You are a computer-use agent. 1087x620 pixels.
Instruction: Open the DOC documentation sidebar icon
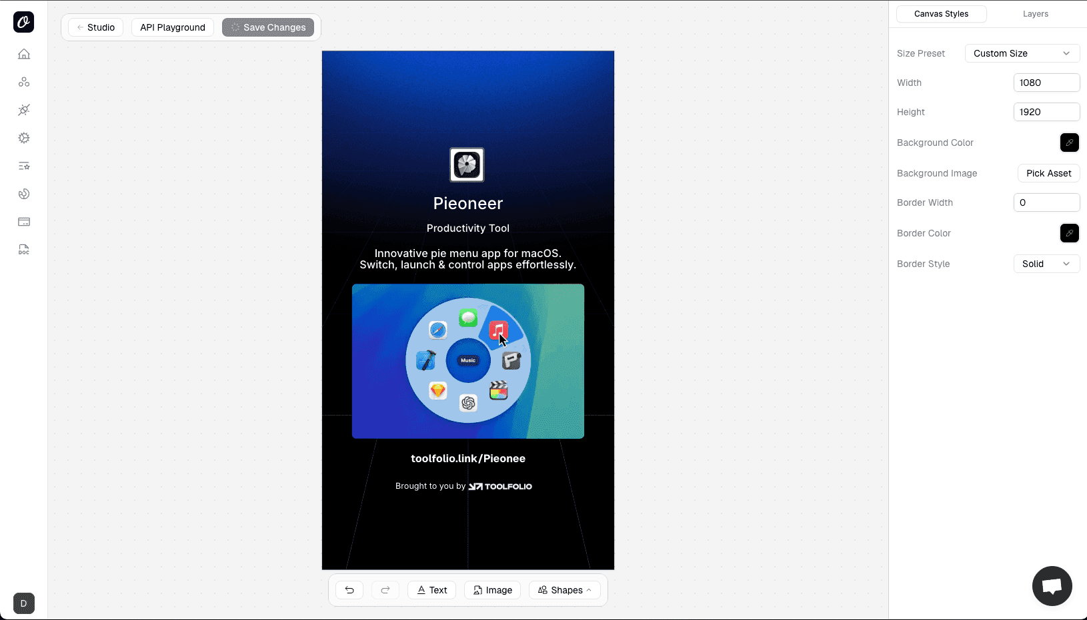coord(24,250)
